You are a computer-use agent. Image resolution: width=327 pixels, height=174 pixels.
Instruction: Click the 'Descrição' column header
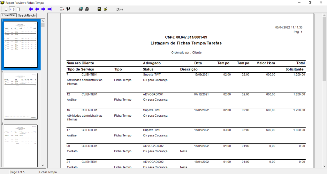[x=189, y=69]
